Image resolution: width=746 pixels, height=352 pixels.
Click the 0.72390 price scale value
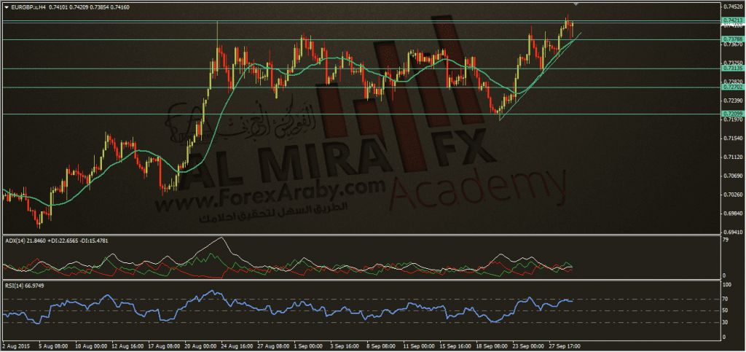click(731, 101)
